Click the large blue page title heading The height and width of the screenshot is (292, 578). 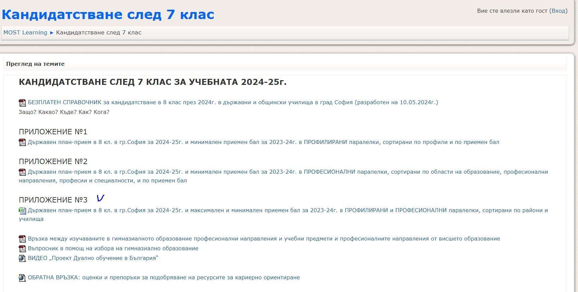coord(108,14)
